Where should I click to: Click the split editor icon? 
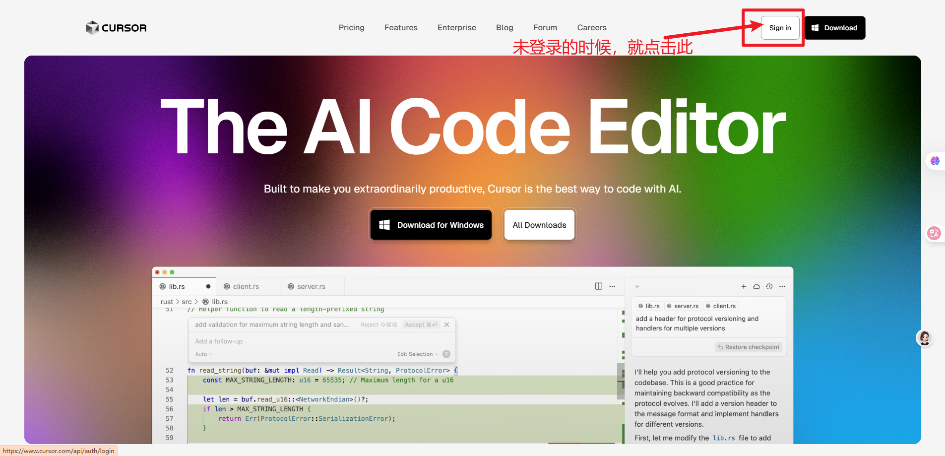pyautogui.click(x=599, y=286)
